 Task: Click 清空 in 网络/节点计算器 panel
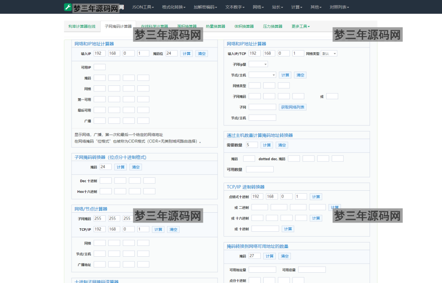174,230
